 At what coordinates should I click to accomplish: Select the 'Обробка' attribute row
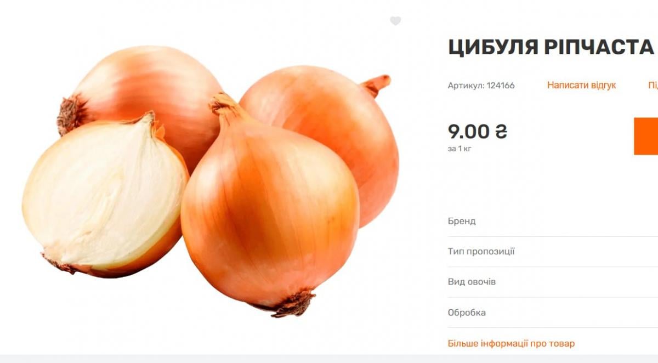tap(553, 313)
